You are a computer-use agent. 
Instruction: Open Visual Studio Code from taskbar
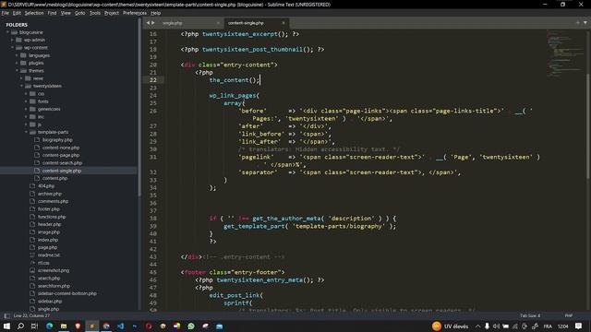pyautogui.click(x=120, y=326)
